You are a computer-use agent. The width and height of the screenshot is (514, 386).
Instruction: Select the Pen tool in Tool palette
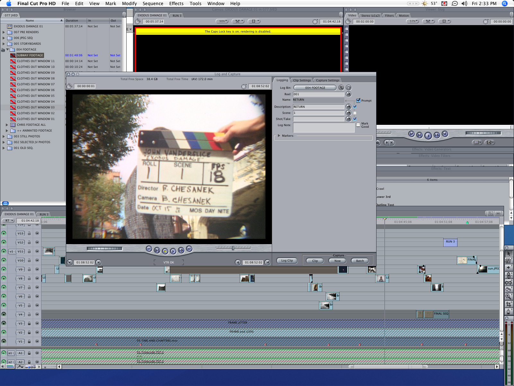(x=509, y=311)
